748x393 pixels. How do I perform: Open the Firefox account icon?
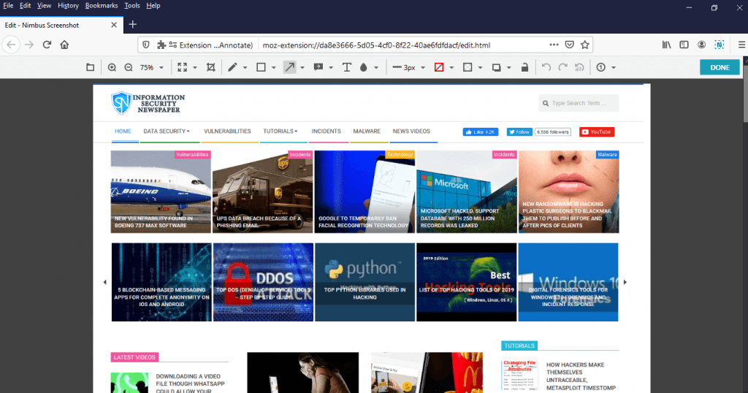(x=702, y=45)
